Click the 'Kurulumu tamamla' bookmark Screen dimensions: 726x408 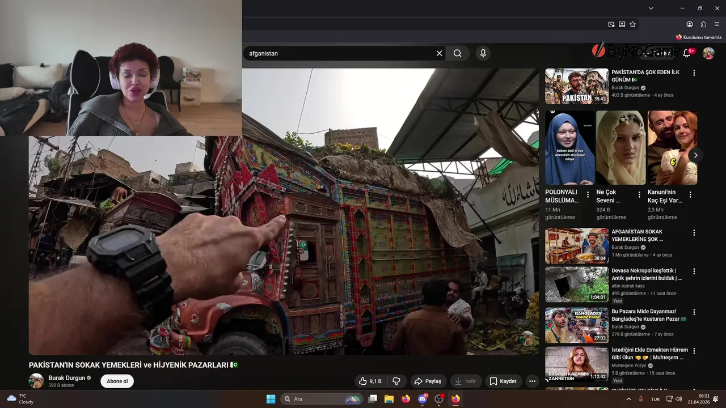coord(698,37)
